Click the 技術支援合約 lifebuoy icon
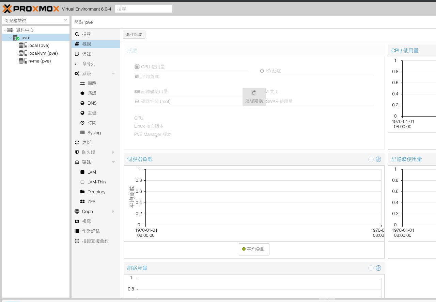The width and height of the screenshot is (436, 302). click(x=77, y=241)
